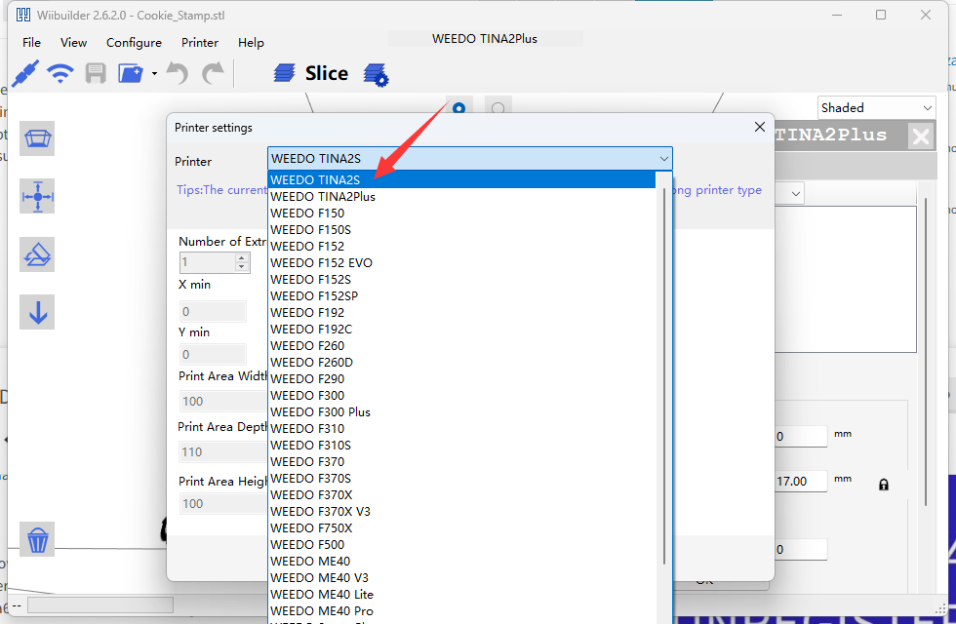Viewport: 956px width, 624px height.
Task: Open the Shaded view mode dropdown
Action: click(876, 107)
